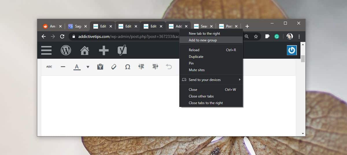Insert a horizontal line

click(63, 67)
